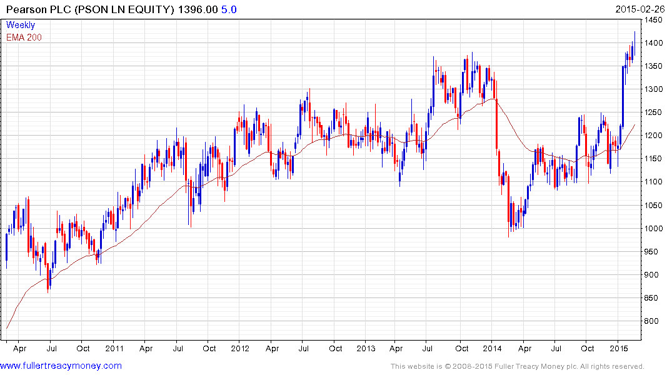
Task: Click the 2015 year label on time axis
Action: tap(618, 348)
